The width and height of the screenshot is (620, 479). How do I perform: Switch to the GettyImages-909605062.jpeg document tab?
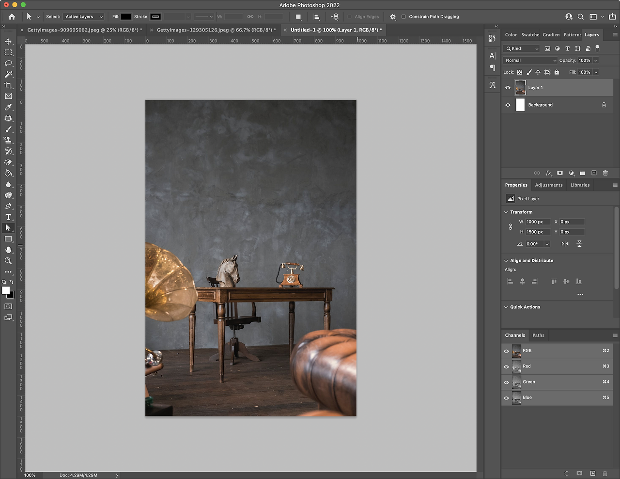click(84, 30)
